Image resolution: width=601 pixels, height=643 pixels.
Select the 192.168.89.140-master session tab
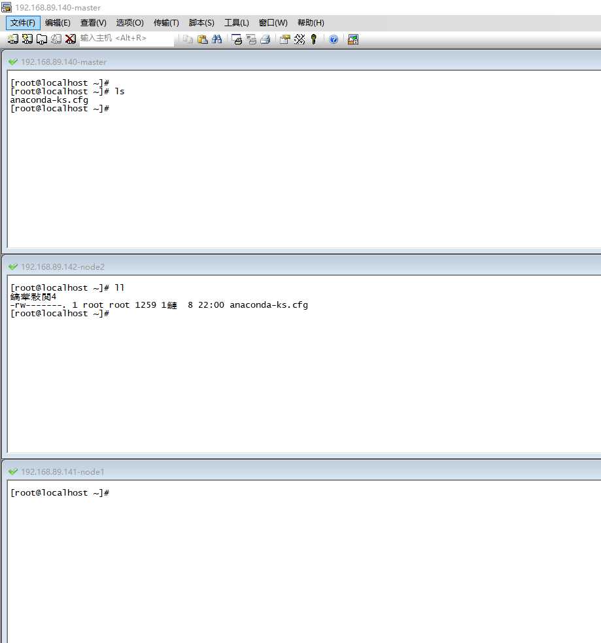63,62
